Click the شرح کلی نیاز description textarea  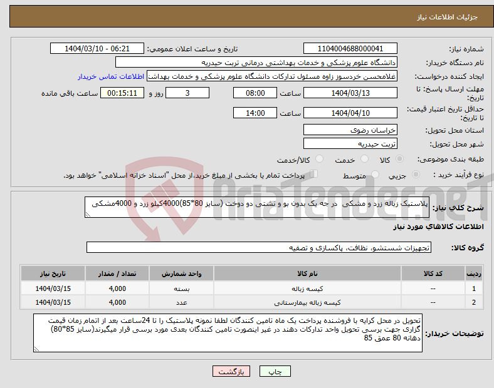(257, 207)
